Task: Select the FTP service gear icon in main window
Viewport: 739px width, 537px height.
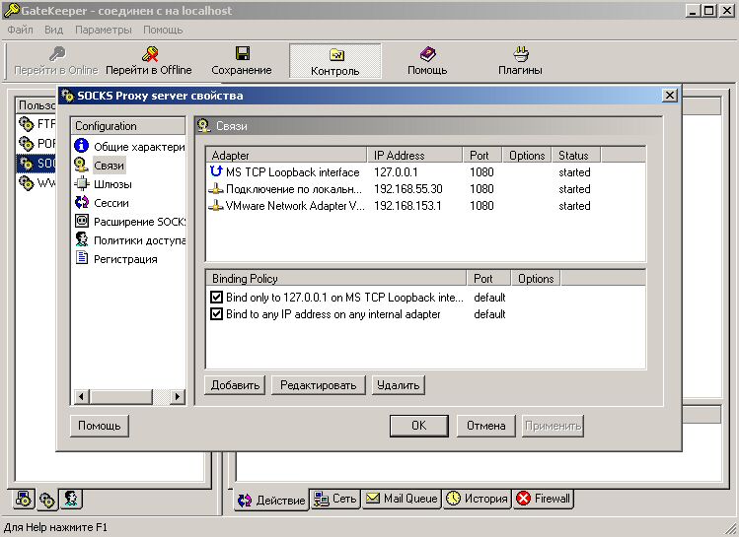Action: pyautogui.click(x=27, y=124)
